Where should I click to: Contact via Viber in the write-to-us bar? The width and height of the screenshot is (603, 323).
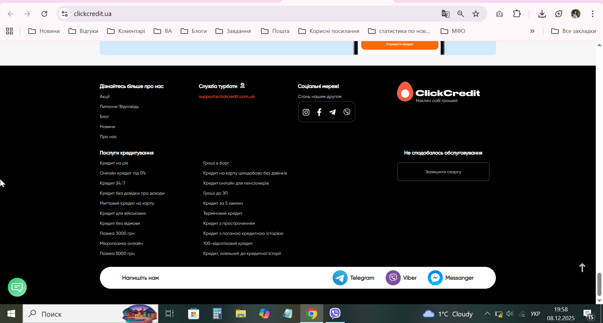[x=401, y=278]
